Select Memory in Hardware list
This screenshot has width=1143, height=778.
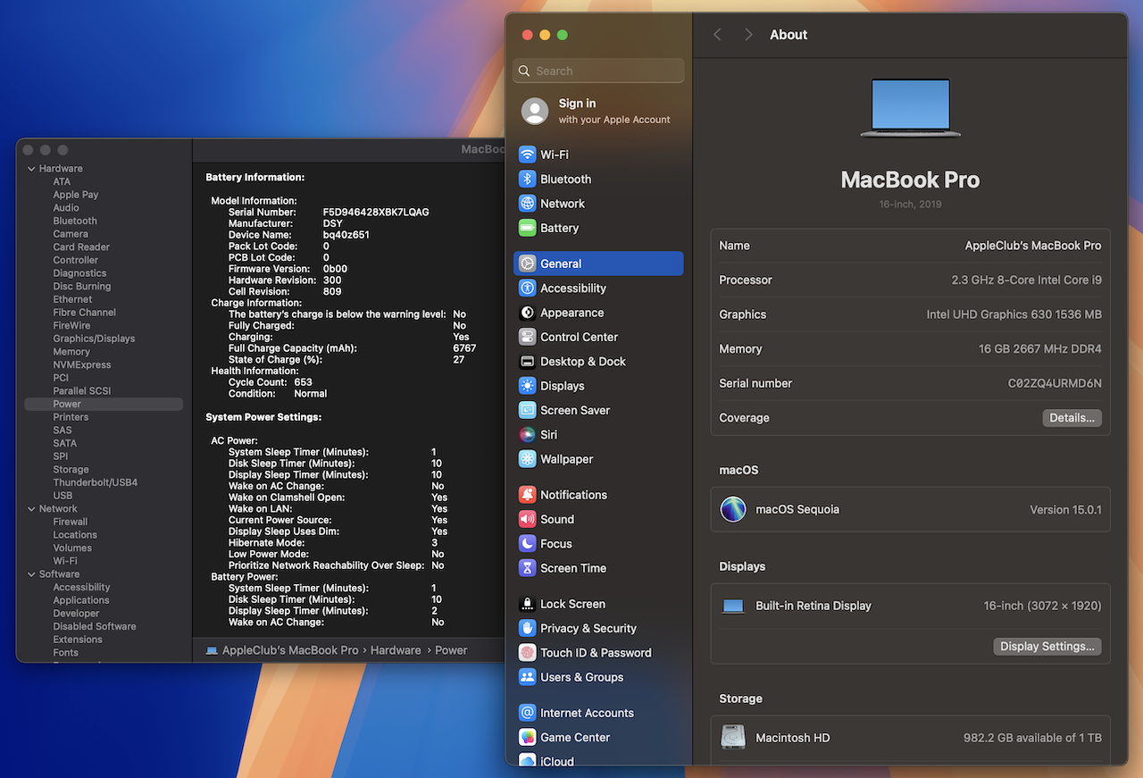[x=71, y=352]
